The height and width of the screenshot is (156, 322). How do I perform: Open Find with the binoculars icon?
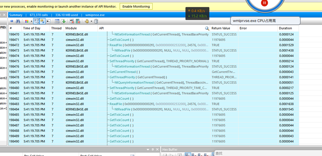(x=18, y=21)
